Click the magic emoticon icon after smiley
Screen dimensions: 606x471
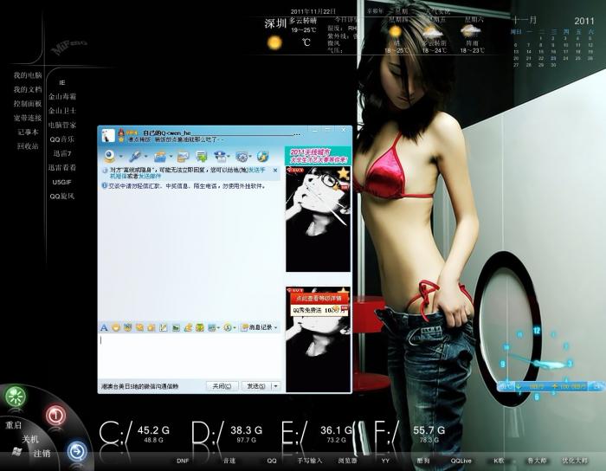(x=127, y=327)
